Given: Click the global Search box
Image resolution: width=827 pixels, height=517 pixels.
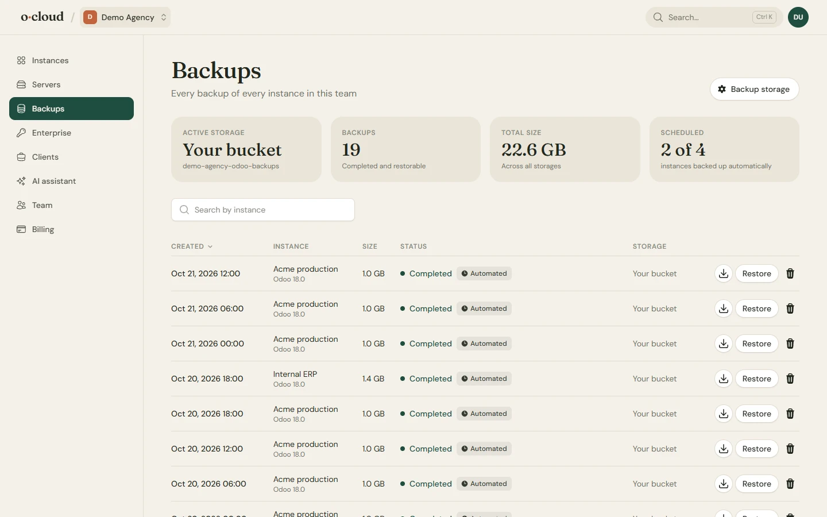Looking at the screenshot, I should (714, 17).
